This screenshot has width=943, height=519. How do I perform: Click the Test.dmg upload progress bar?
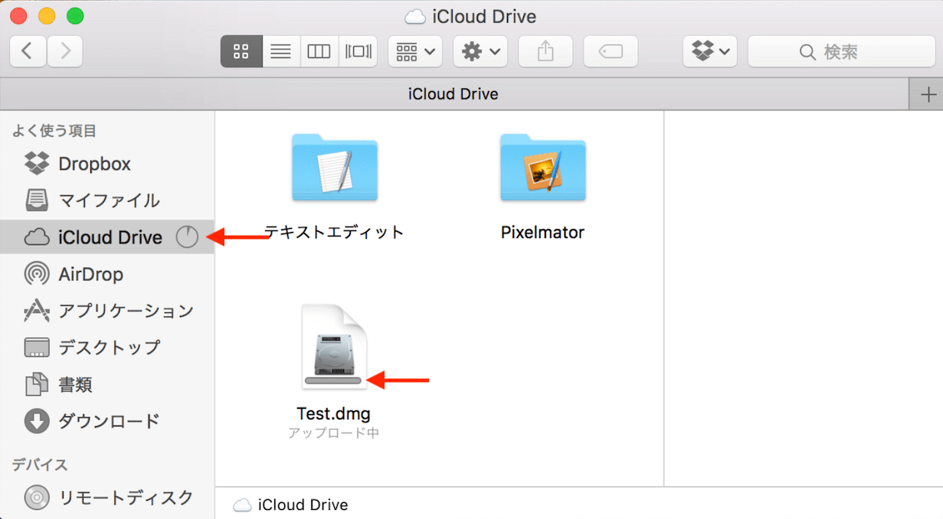click(332, 380)
